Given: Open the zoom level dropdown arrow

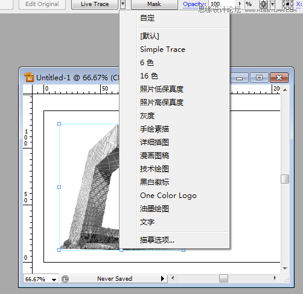Looking at the screenshot, I should click(54, 280).
